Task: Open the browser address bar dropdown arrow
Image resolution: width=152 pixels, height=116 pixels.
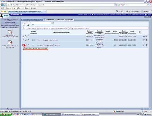Action: [x=115, y=5]
